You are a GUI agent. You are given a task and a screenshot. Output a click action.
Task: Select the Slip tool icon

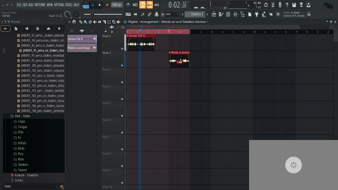[x=100, y=22]
